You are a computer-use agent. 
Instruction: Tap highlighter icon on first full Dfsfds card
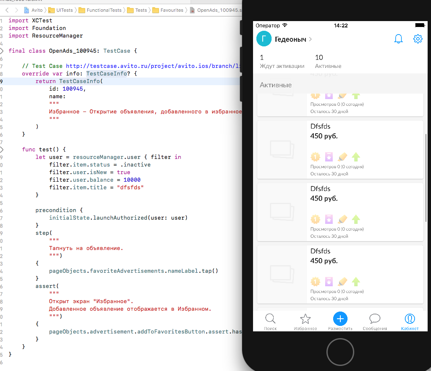pyautogui.click(x=342, y=157)
